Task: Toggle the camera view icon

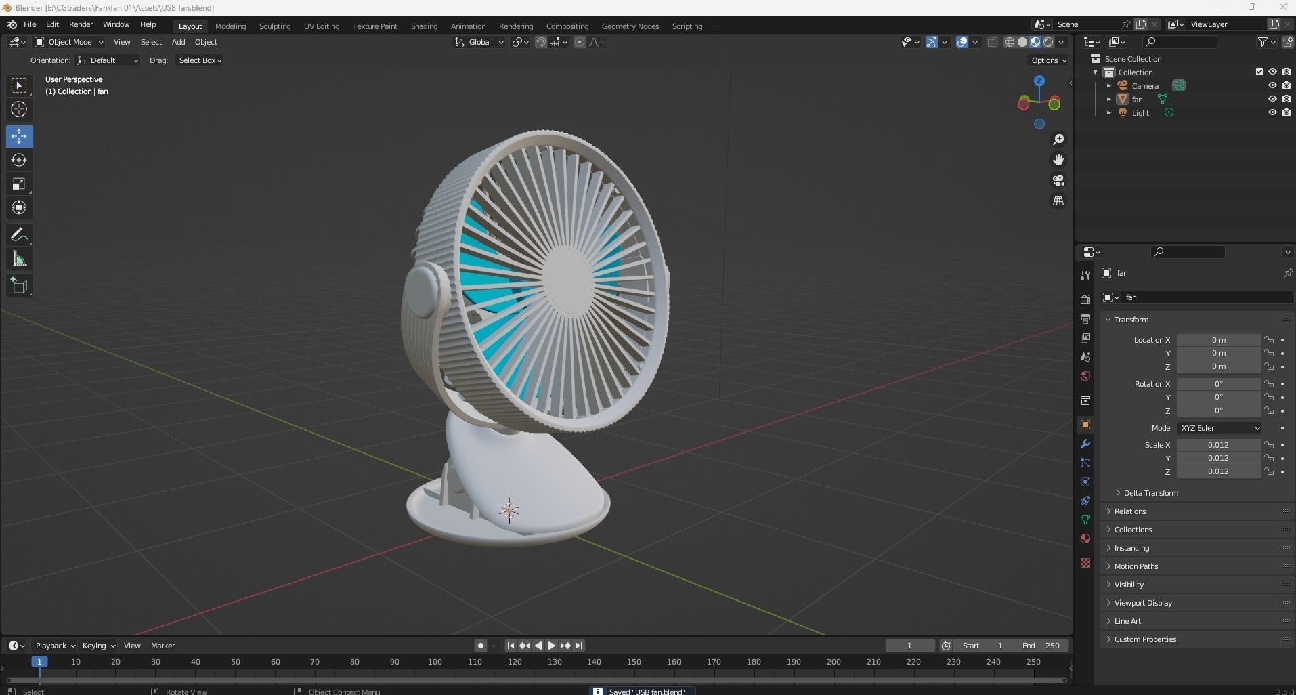Action: [1058, 180]
